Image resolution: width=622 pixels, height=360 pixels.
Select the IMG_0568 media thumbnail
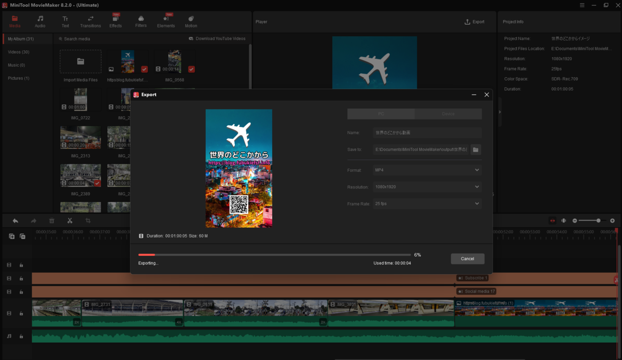[x=175, y=62]
